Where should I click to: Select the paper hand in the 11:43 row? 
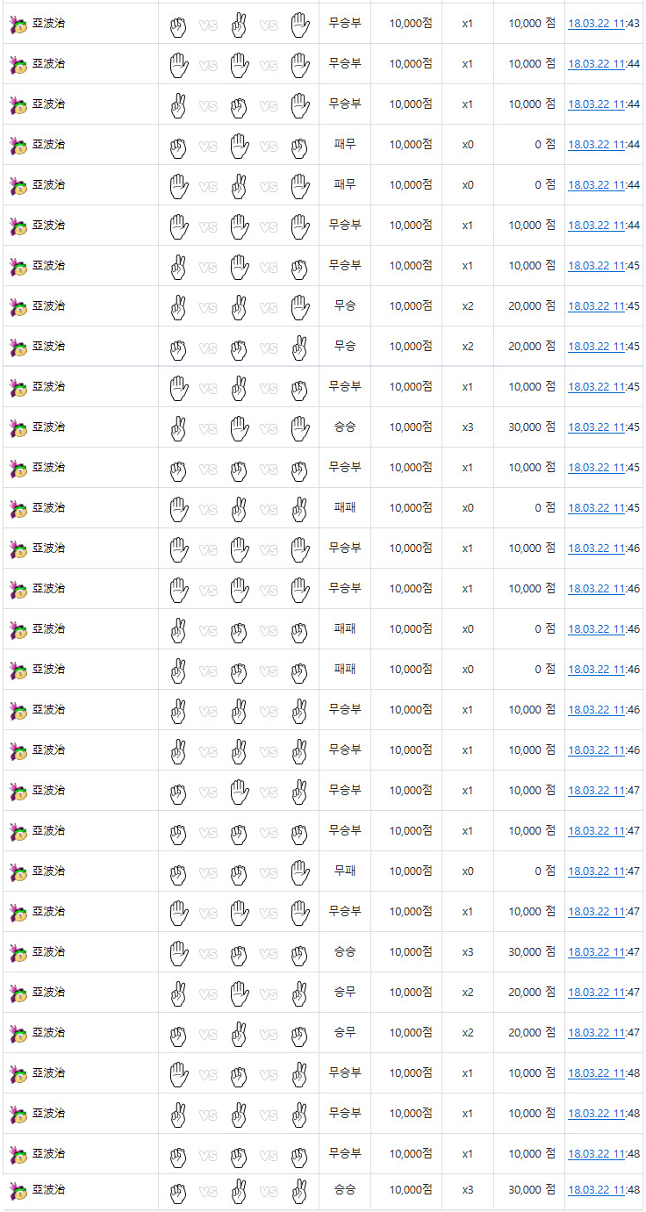pos(300,25)
